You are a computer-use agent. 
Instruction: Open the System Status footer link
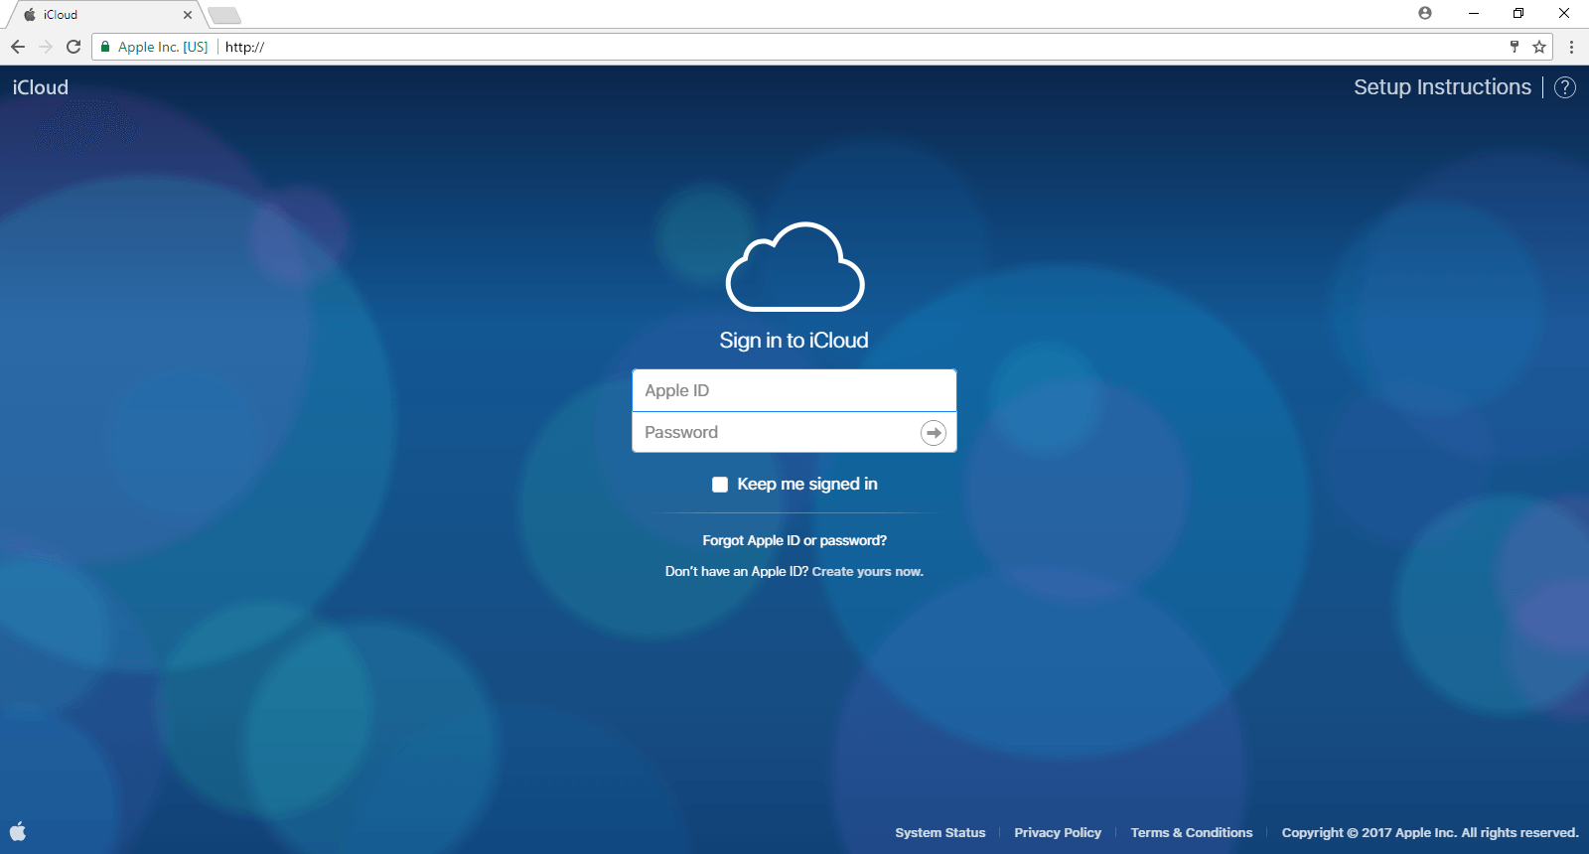940,832
